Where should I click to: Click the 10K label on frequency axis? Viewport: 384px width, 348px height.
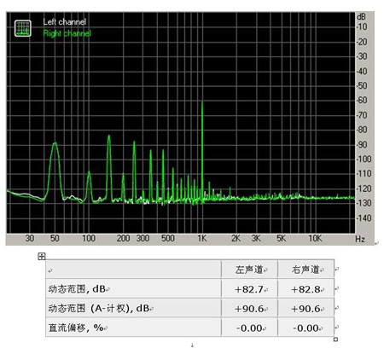click(x=315, y=238)
